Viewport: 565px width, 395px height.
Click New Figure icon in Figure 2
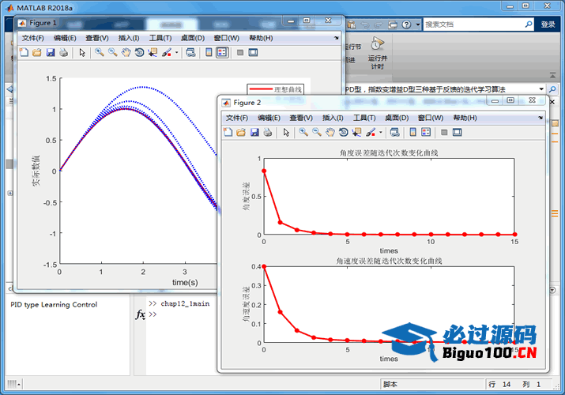(228, 133)
